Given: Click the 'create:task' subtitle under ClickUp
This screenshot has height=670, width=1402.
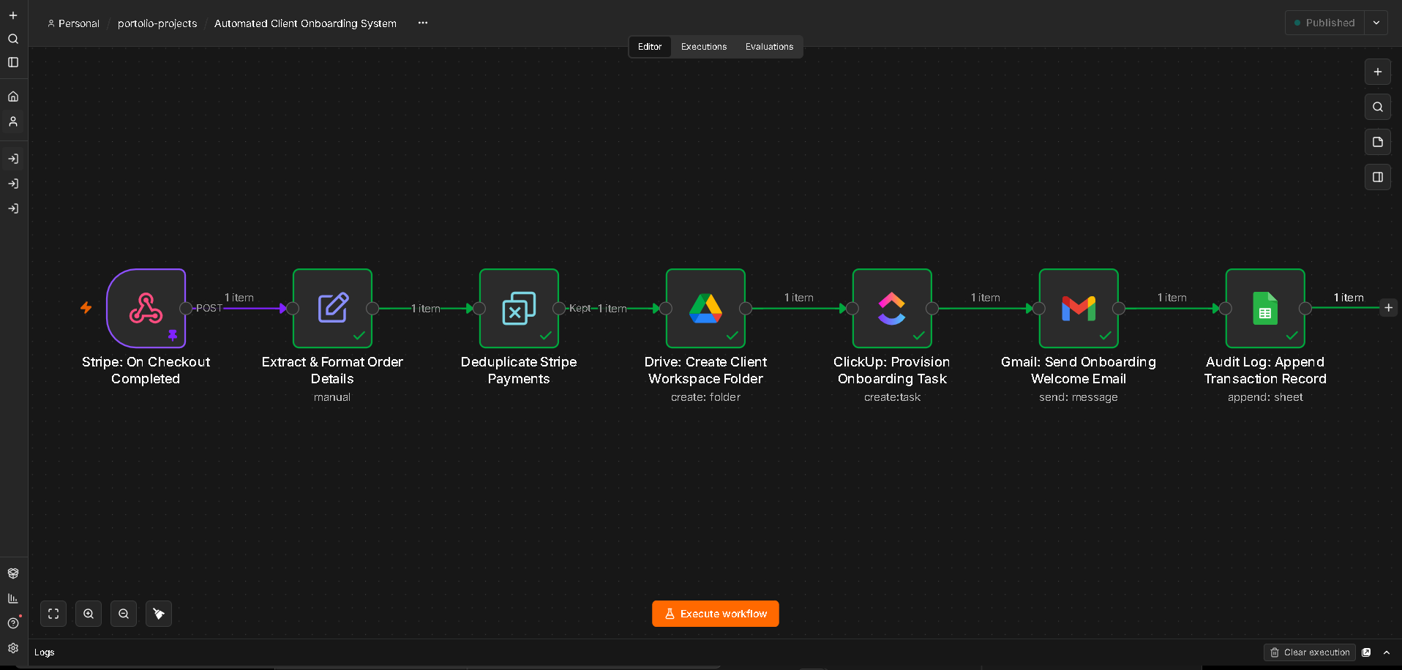Looking at the screenshot, I should coord(892,397).
